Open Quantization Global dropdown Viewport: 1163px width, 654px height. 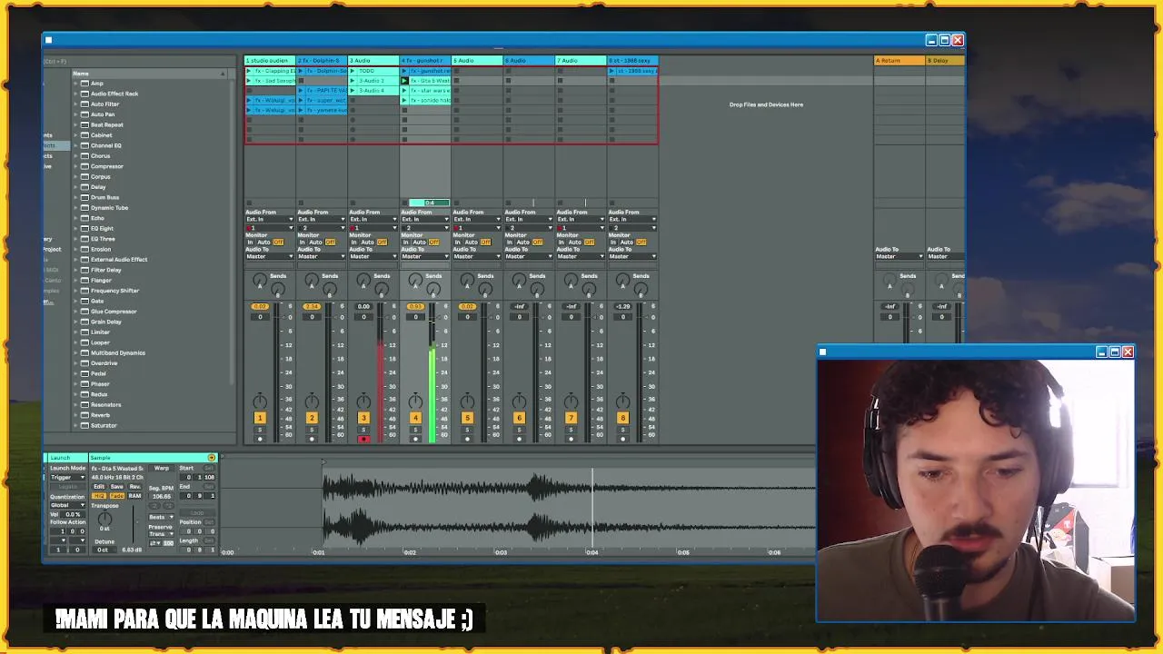click(68, 505)
